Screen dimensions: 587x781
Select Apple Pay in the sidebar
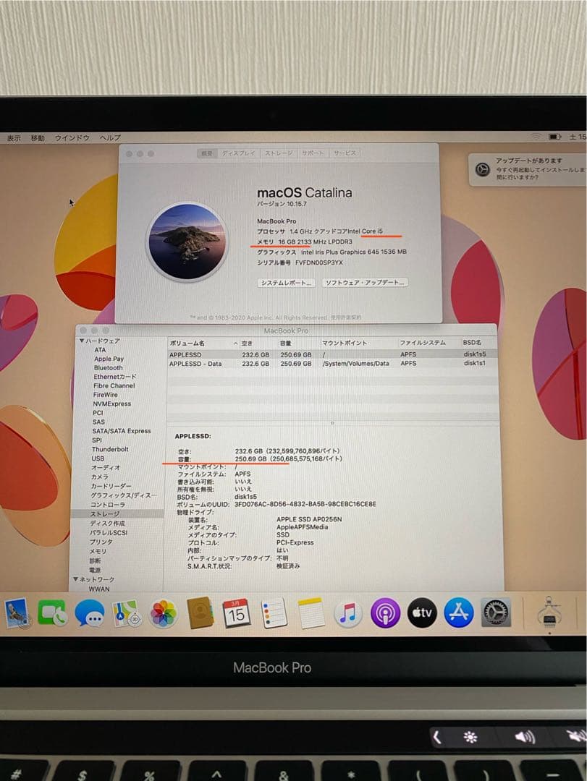(x=109, y=359)
